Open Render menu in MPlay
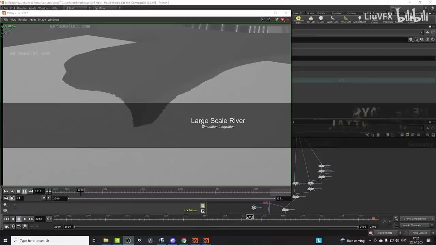 click(x=23, y=20)
